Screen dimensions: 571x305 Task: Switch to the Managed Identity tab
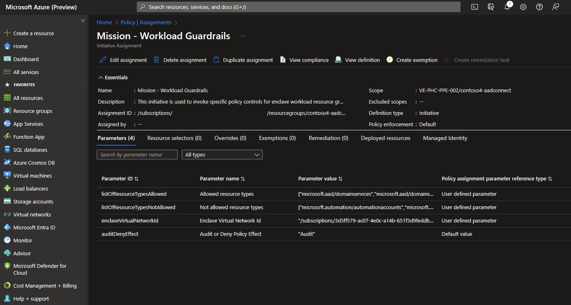445,138
